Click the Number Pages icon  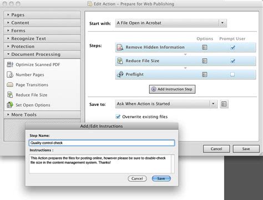point(10,75)
